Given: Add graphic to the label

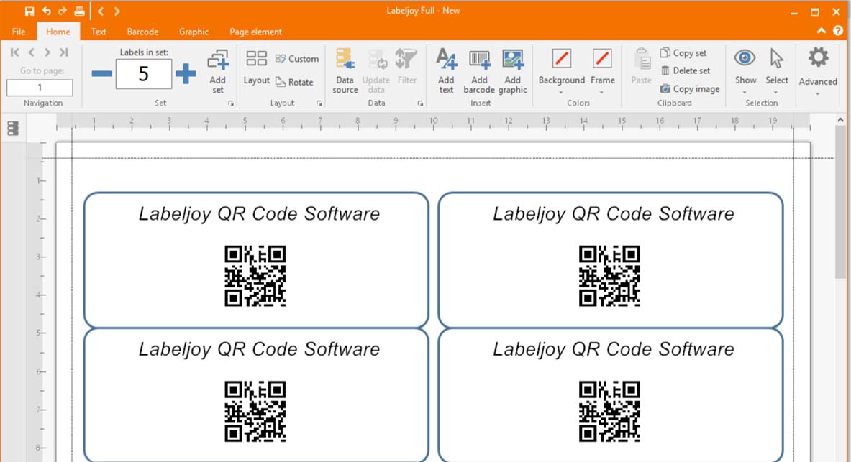Looking at the screenshot, I should pos(512,71).
